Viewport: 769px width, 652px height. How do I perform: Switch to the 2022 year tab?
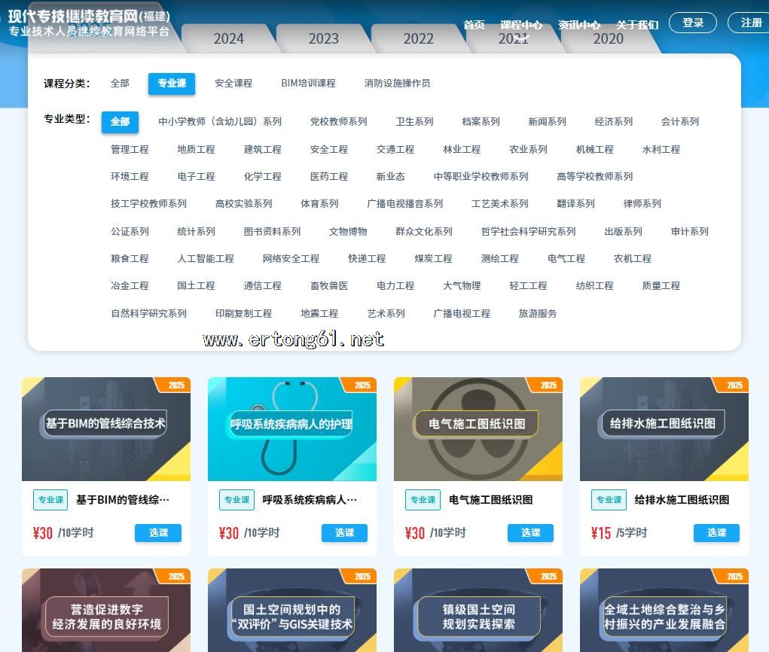click(x=418, y=39)
